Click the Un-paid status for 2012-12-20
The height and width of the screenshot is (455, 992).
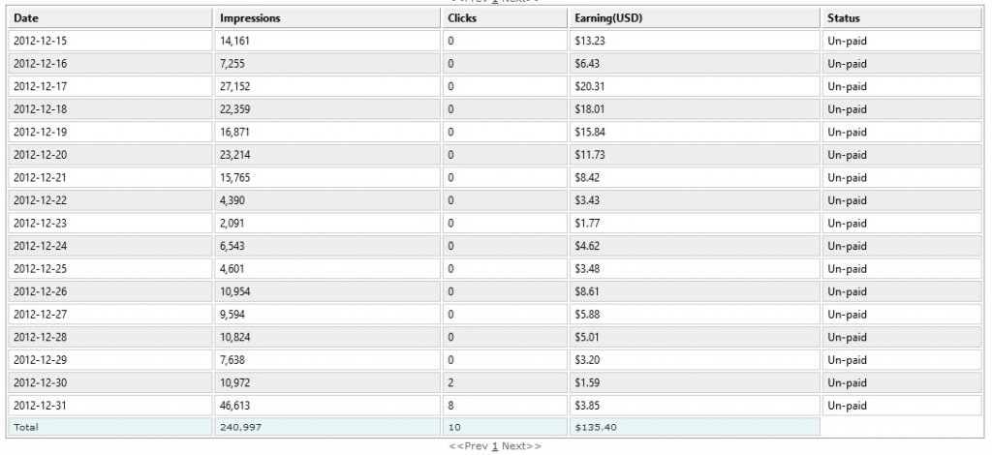[x=902, y=155]
